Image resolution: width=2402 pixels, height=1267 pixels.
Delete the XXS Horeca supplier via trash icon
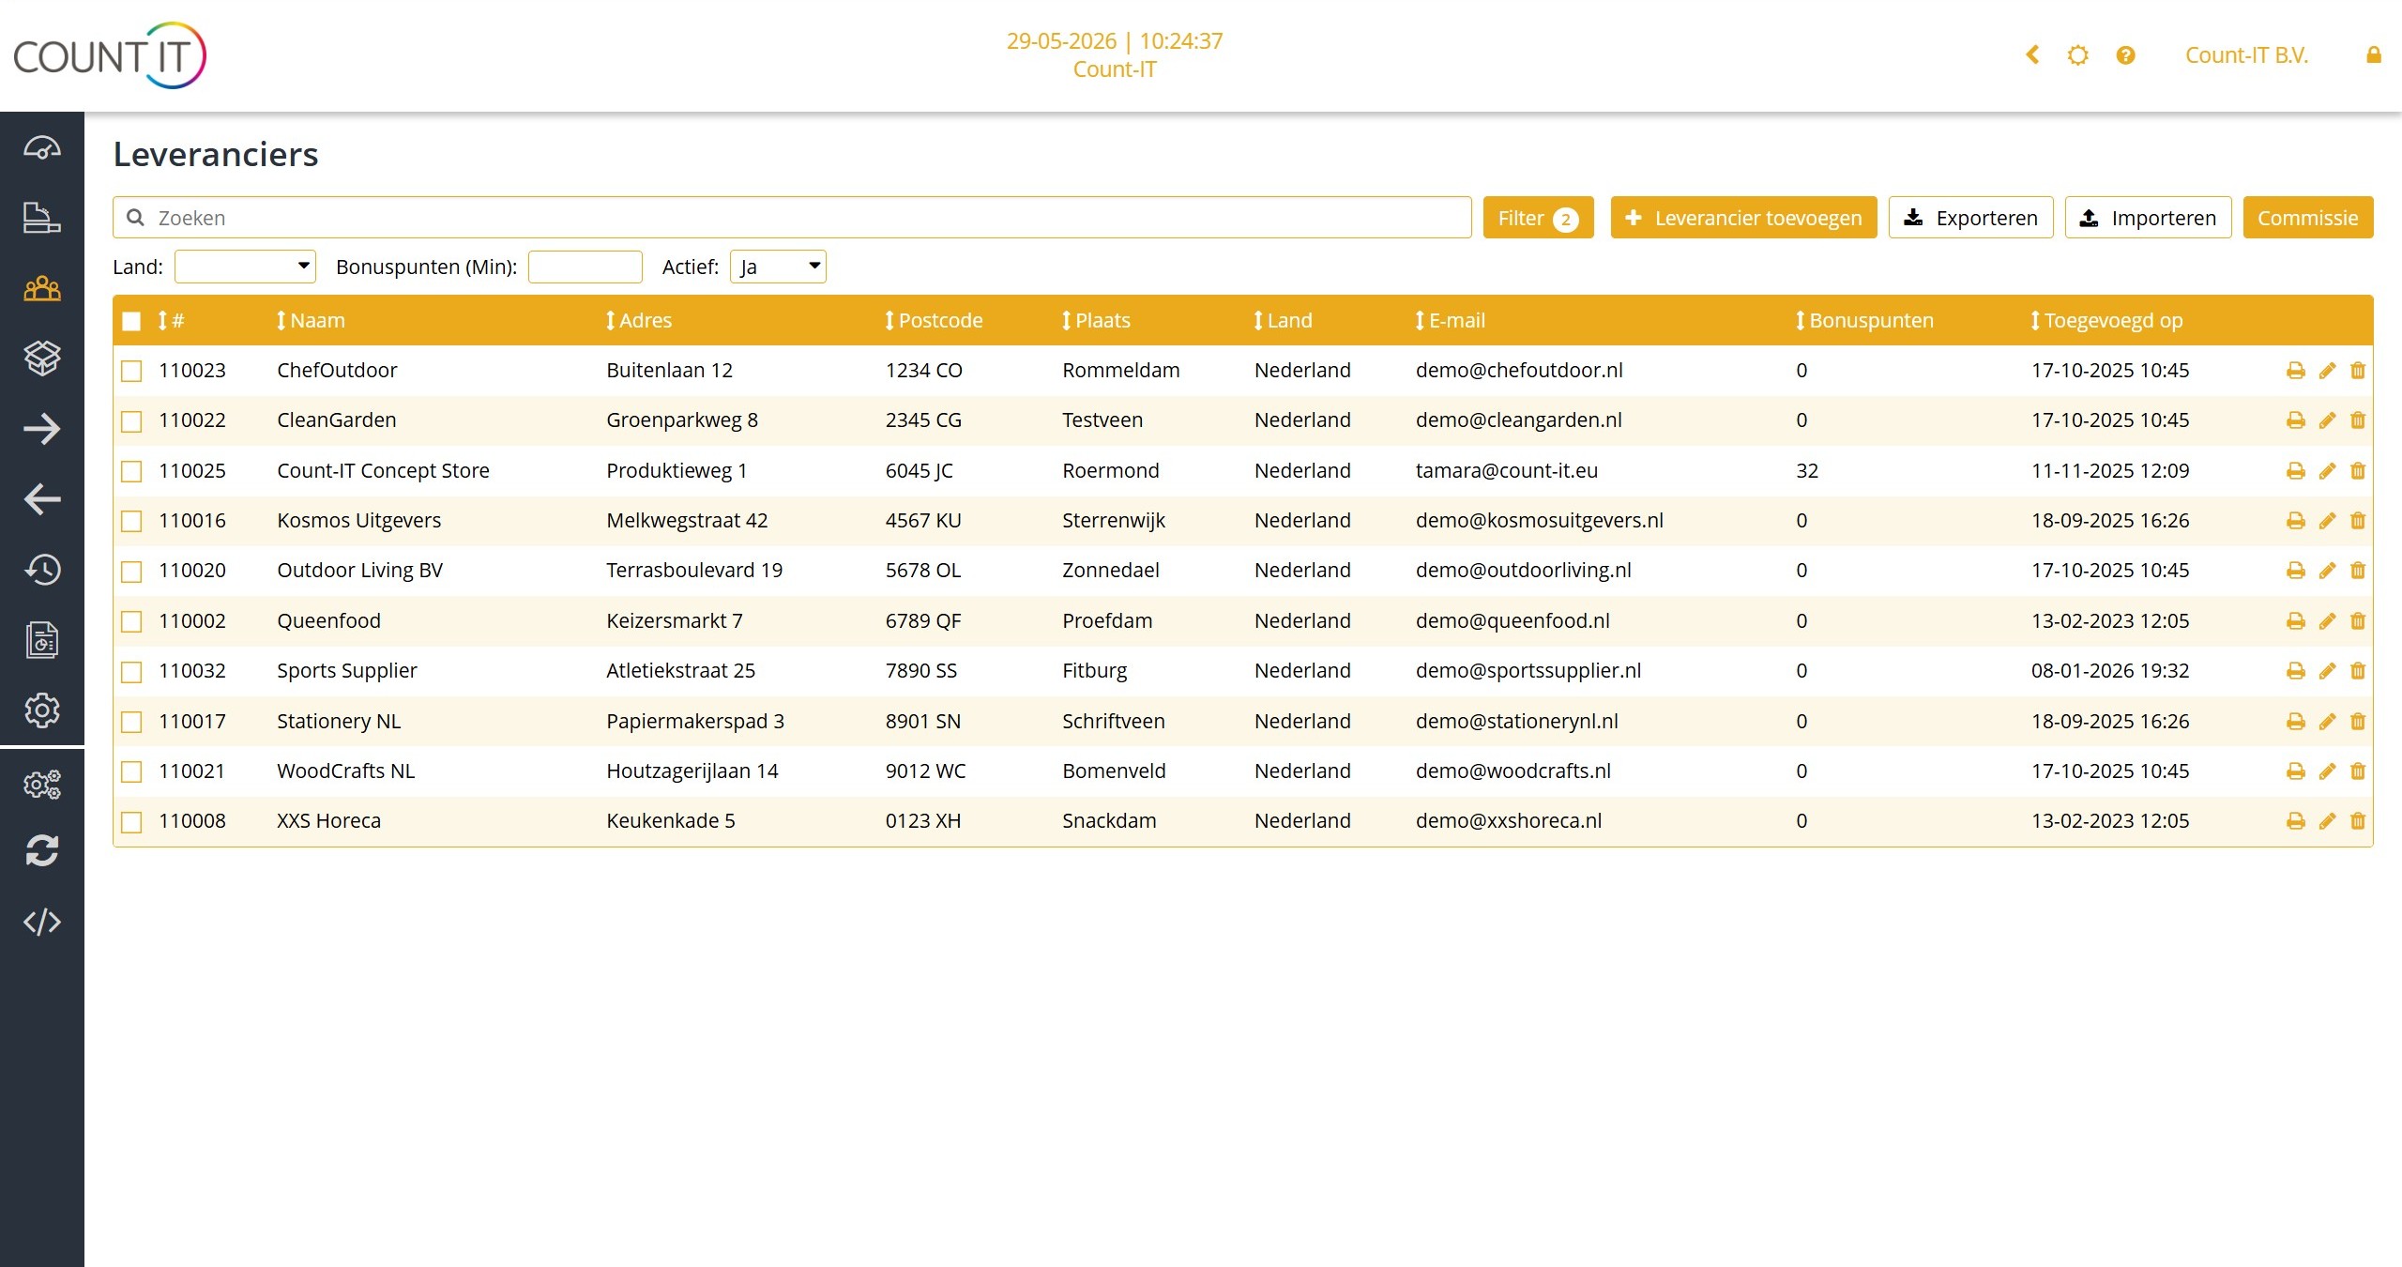2358,821
